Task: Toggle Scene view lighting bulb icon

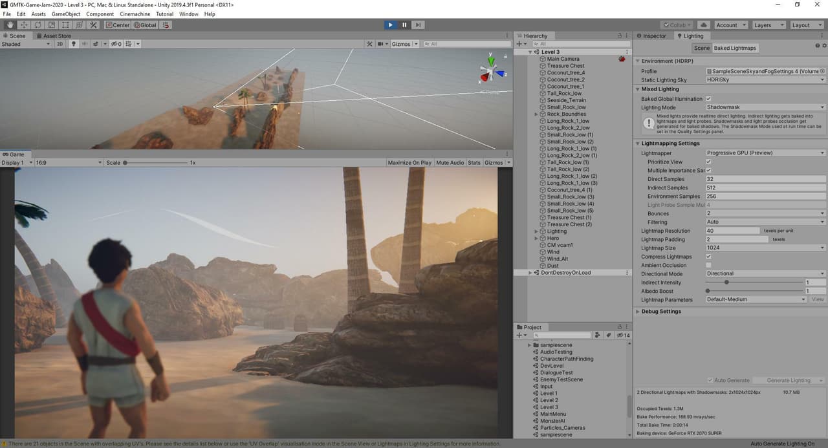Action: point(73,44)
